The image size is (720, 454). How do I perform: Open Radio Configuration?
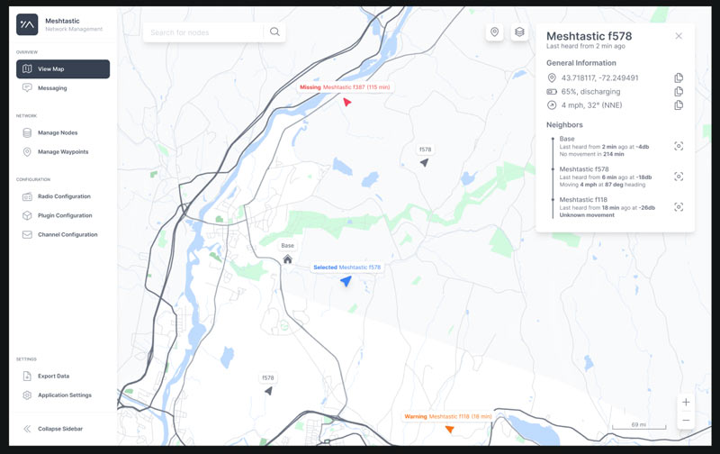pyautogui.click(x=63, y=196)
